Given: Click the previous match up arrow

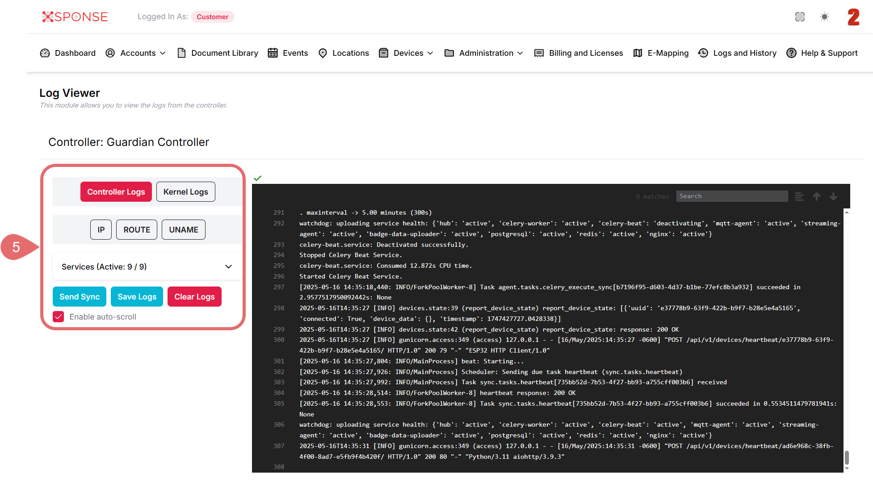Looking at the screenshot, I should pyautogui.click(x=816, y=196).
